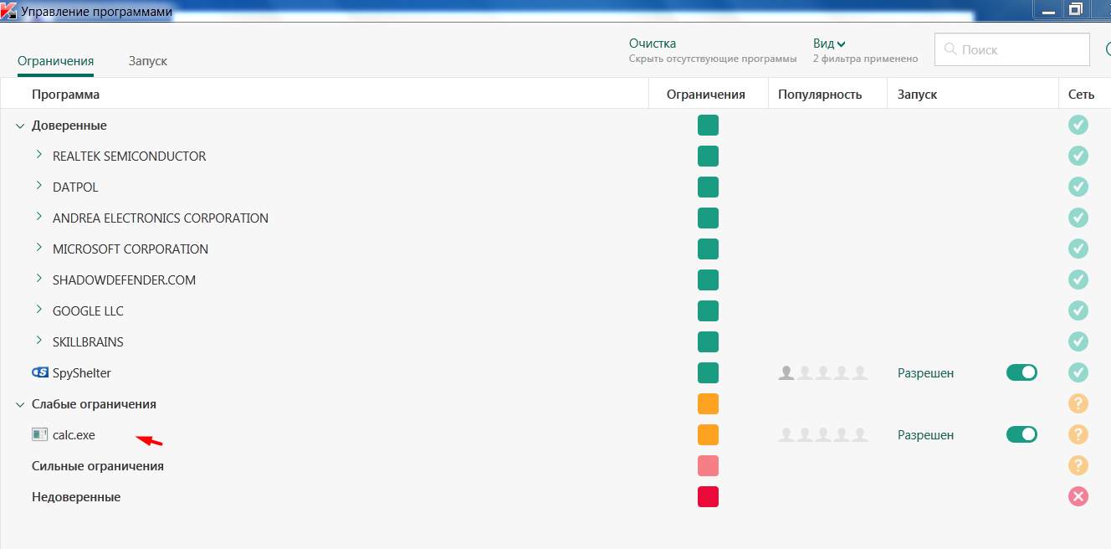Expand the SHADOWDEFENDER.COM node
Image resolution: width=1111 pixels, height=549 pixels.
(x=39, y=280)
